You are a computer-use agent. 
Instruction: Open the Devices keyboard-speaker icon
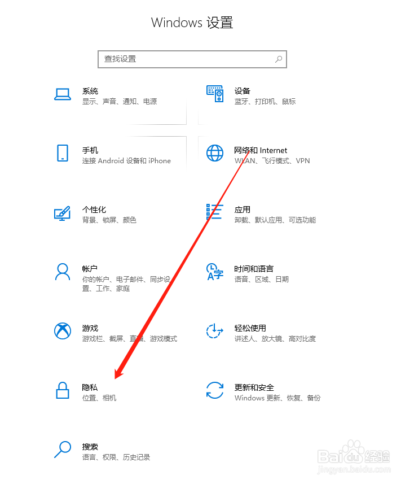pos(215,94)
